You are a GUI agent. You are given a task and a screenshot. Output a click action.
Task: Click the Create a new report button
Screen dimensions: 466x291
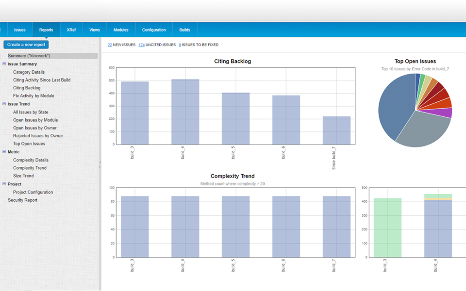tap(26, 44)
